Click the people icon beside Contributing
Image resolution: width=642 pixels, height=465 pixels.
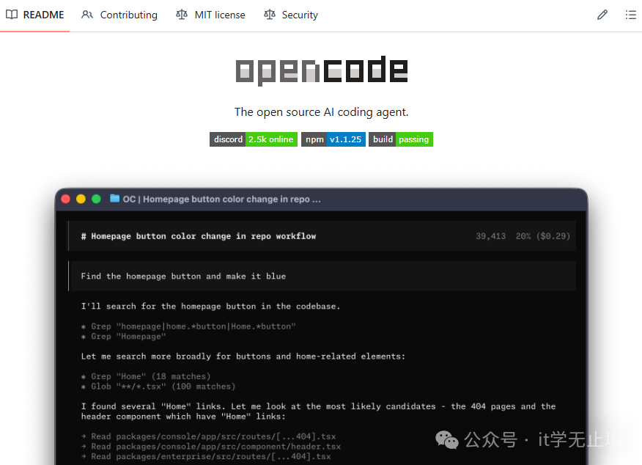tap(88, 15)
